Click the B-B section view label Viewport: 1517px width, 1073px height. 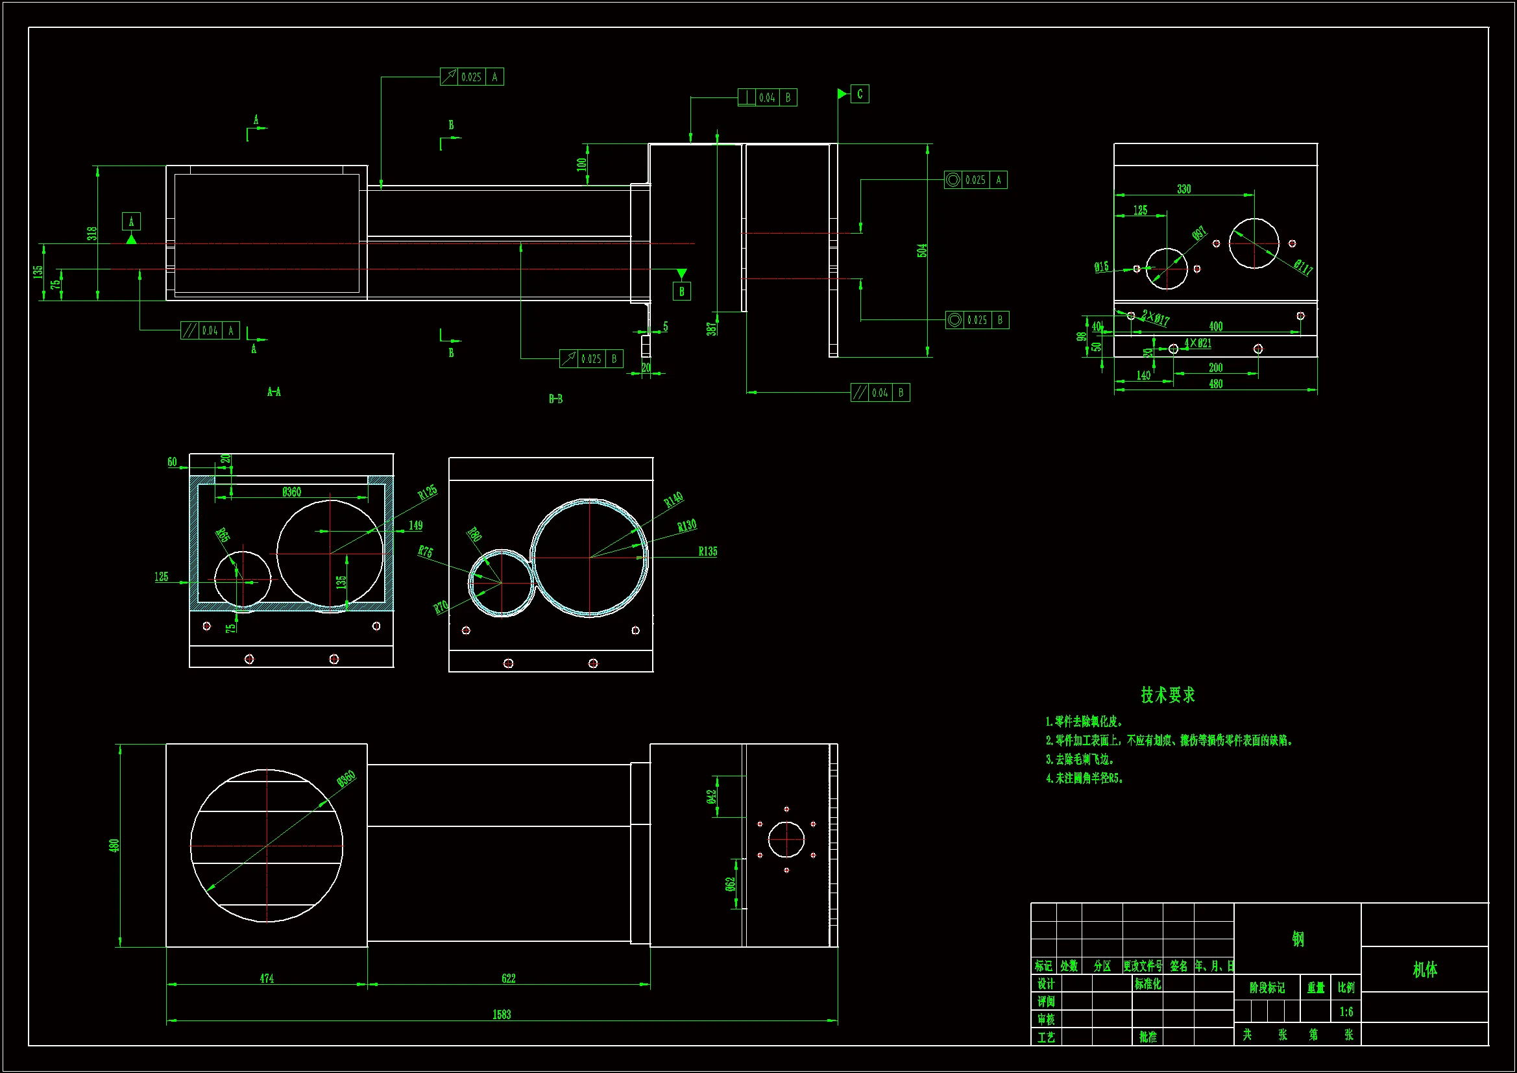(x=555, y=399)
